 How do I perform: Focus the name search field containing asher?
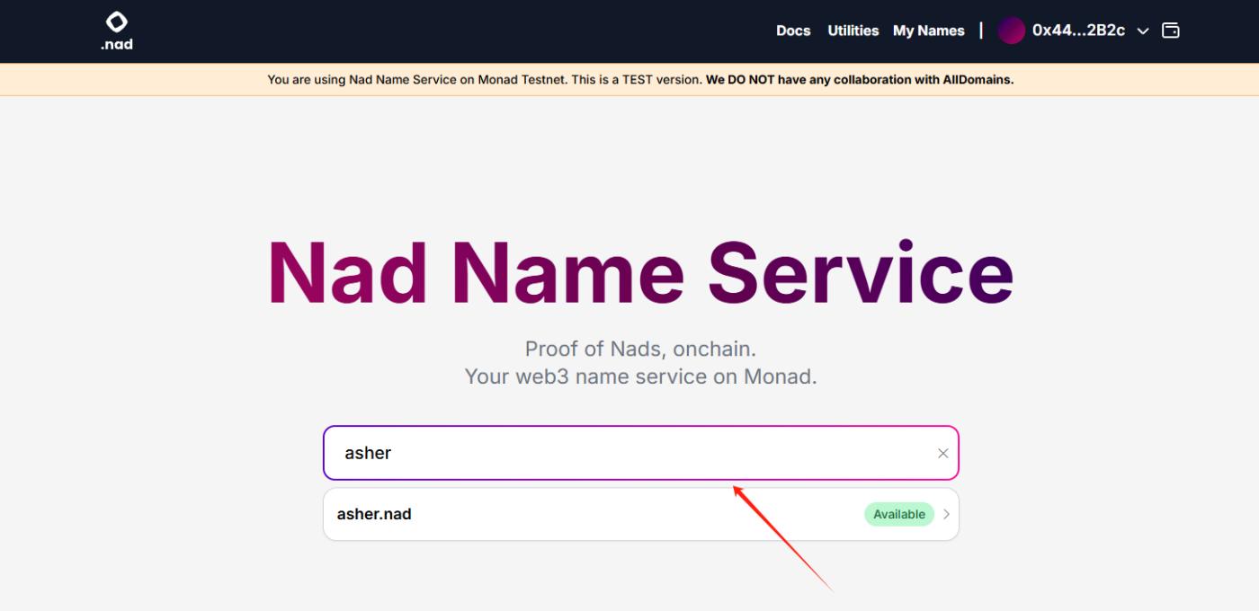629,453
